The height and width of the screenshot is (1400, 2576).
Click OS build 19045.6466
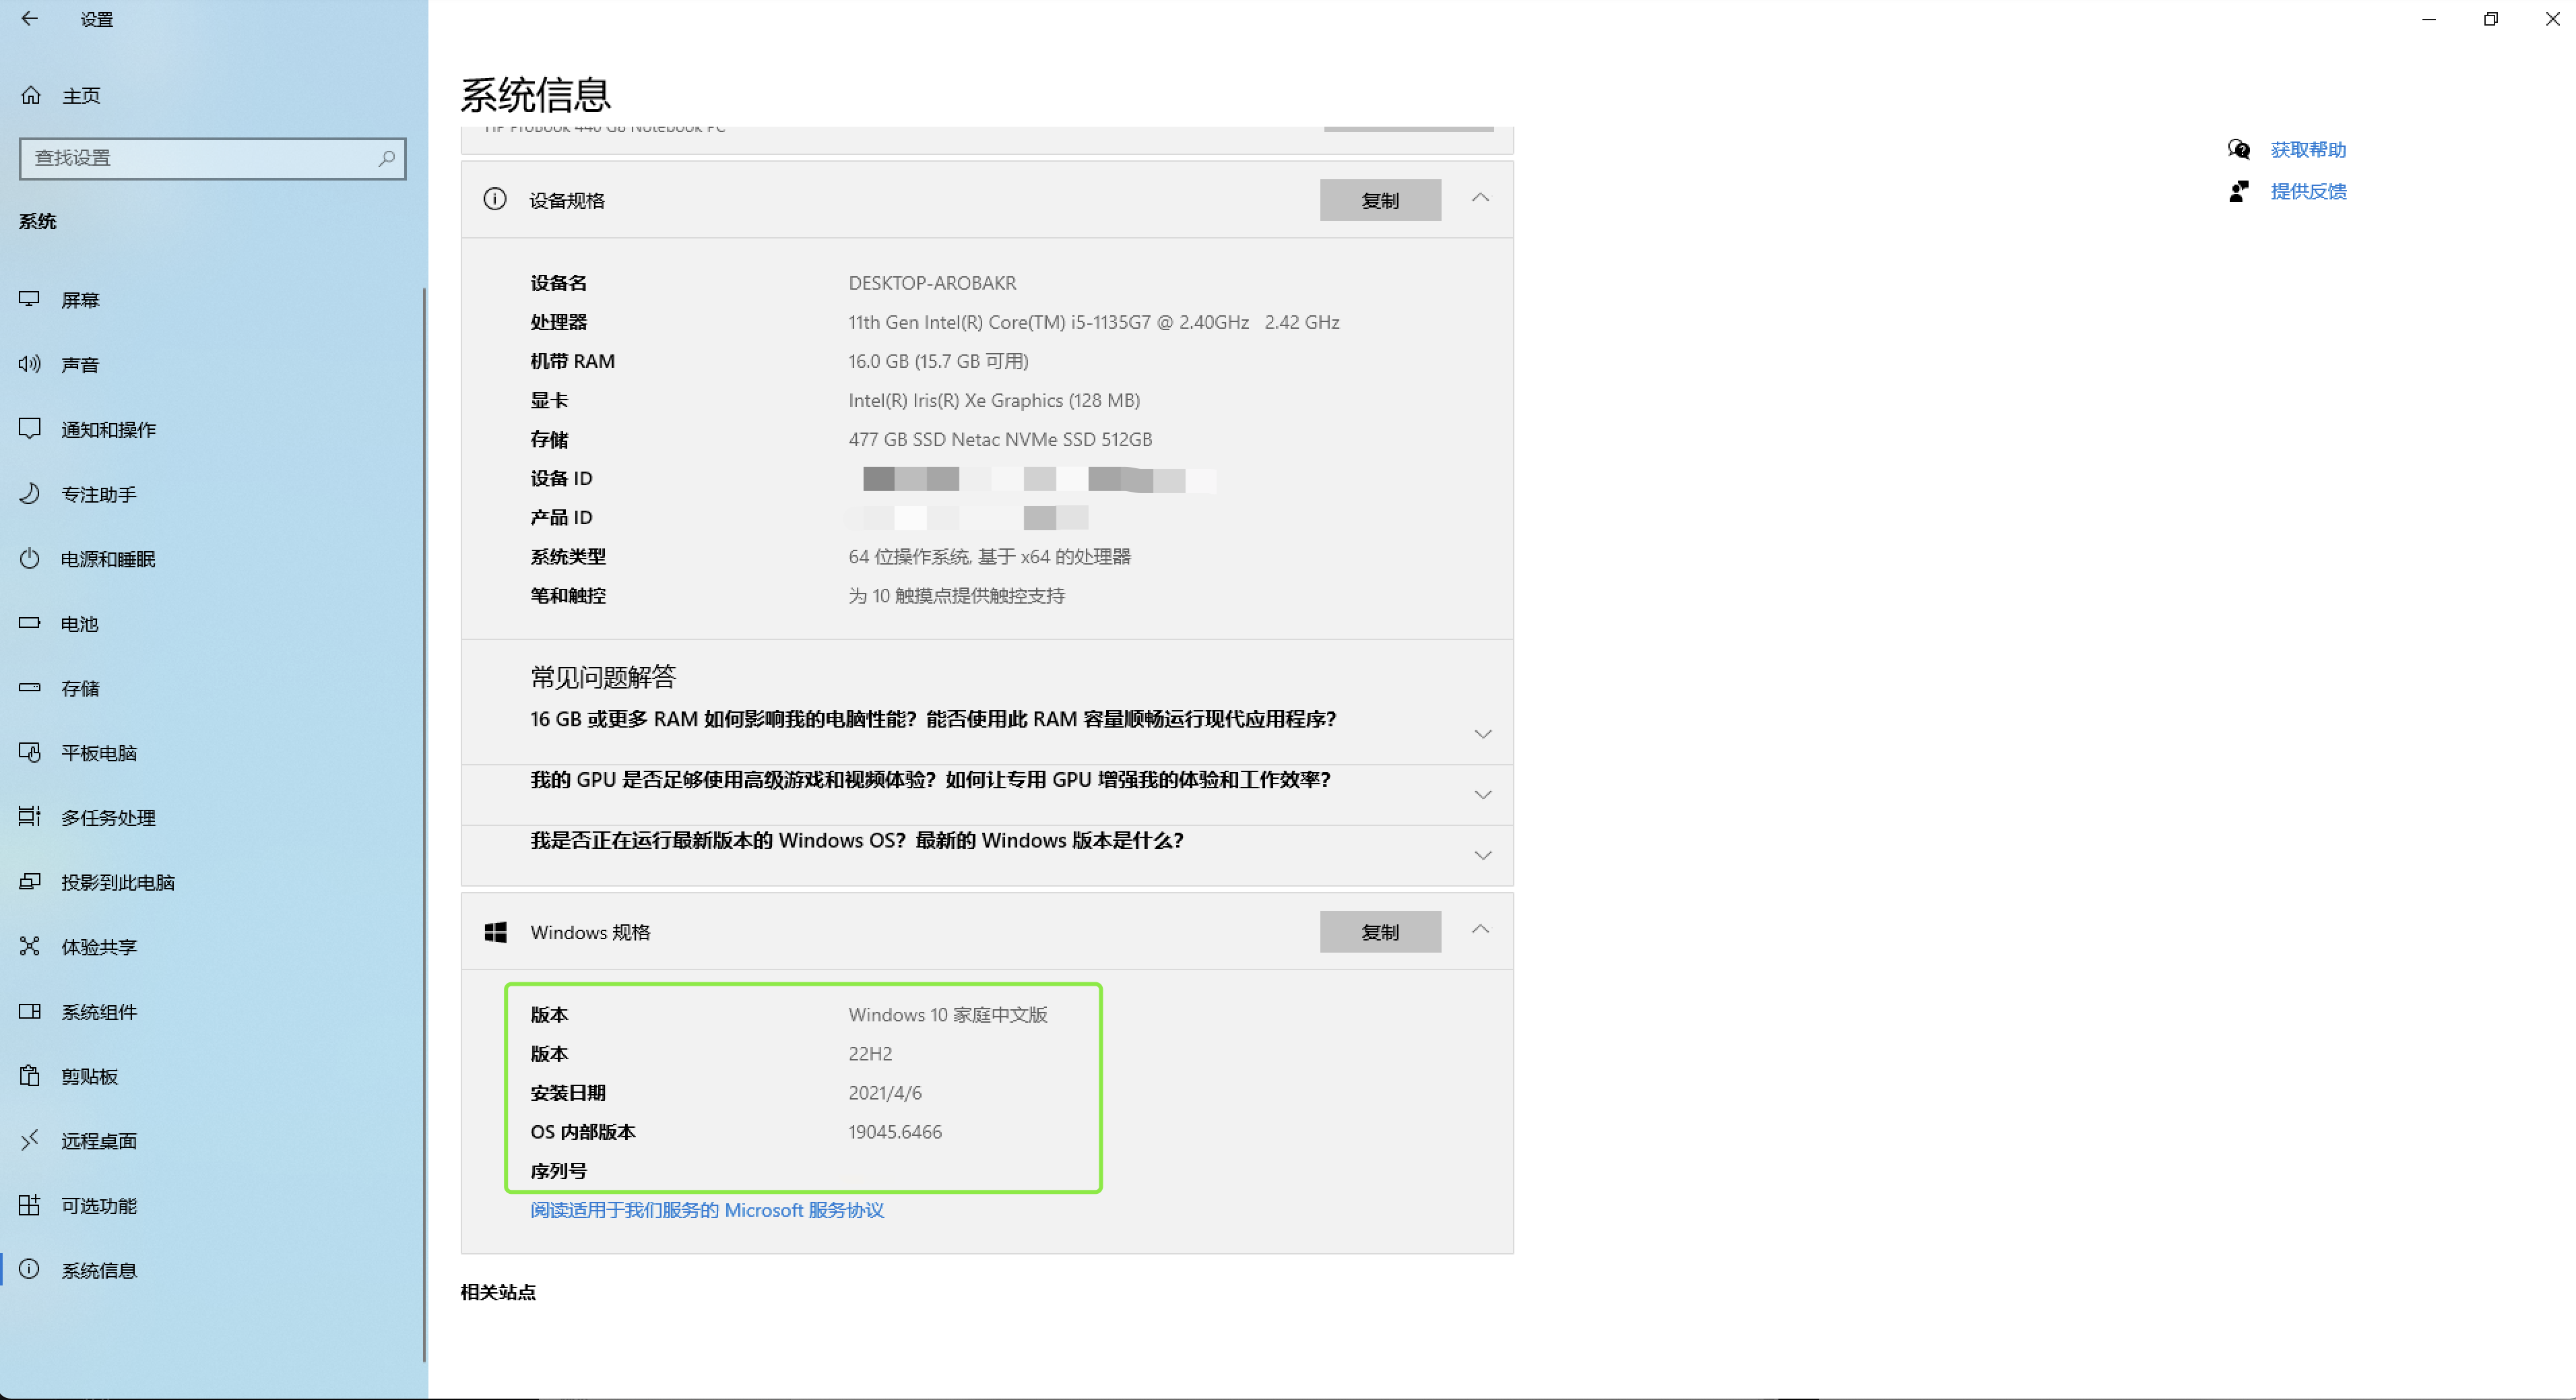(x=895, y=1132)
